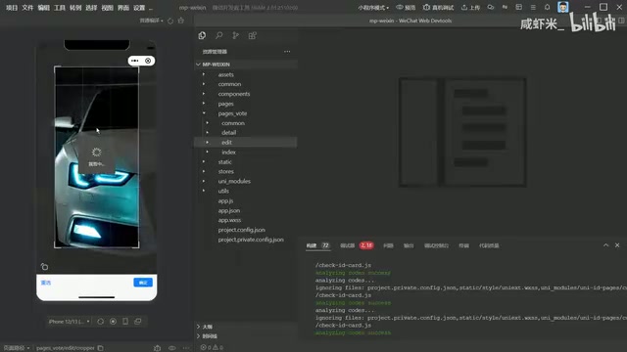
Task: Click the layout panels icon in top toolbar
Action: 518,7
